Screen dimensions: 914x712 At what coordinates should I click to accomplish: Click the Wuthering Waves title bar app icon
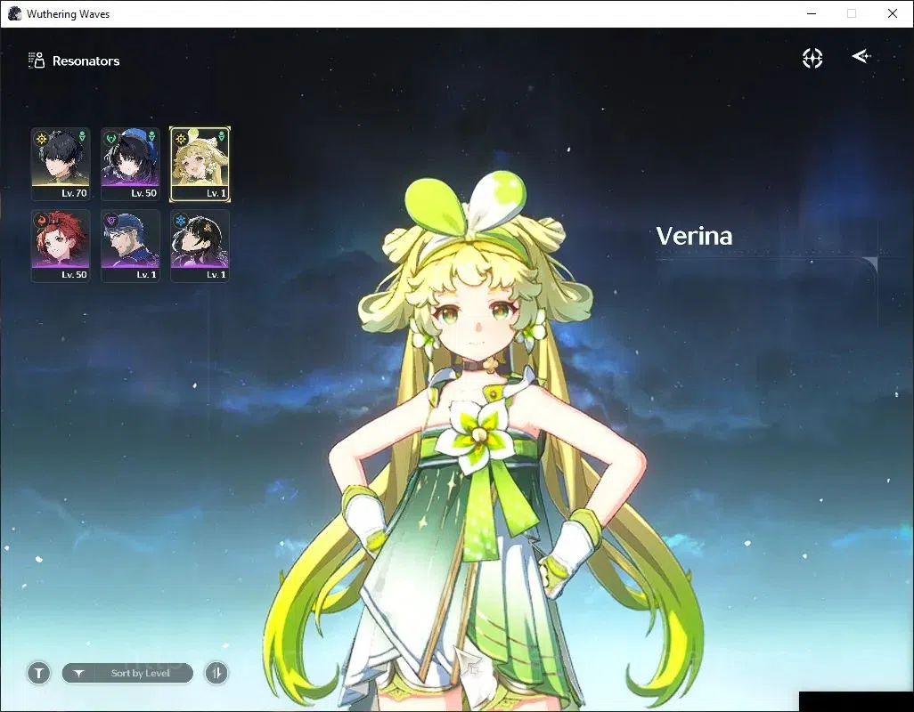coord(14,13)
